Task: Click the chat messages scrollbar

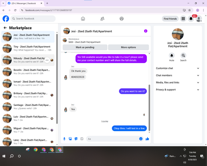Action: pyautogui.click(x=149, y=107)
